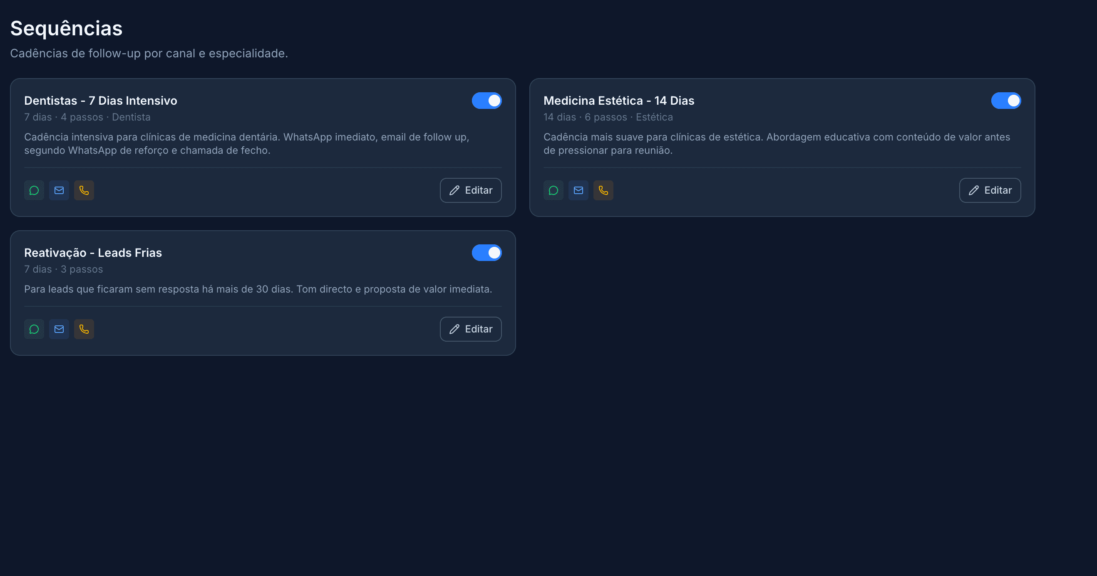Screen dimensions: 1097x576
Task: Switch off Reativação - Leads Frias sequence
Action: (x=487, y=253)
